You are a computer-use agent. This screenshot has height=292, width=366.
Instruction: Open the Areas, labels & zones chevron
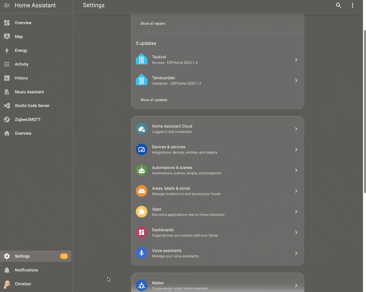point(296,191)
